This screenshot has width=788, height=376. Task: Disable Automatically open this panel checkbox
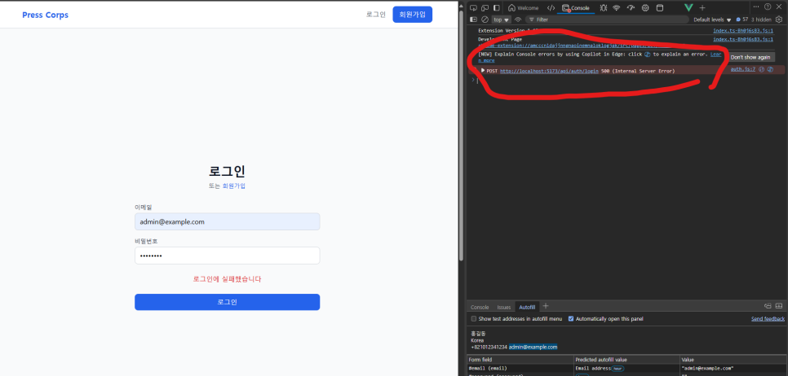pos(571,319)
